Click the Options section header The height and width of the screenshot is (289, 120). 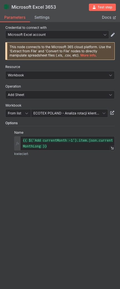[11, 123]
